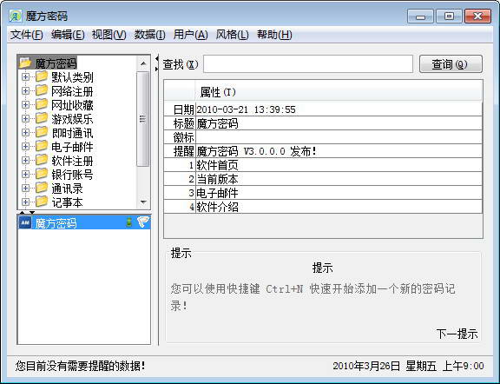500x384 pixels.
Task: Click the 银行账号 folder icon
Action: [42, 174]
